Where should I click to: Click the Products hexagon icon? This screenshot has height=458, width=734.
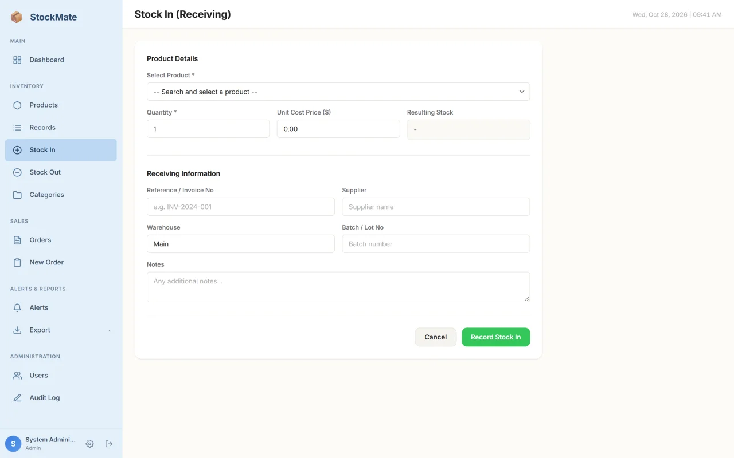point(17,105)
